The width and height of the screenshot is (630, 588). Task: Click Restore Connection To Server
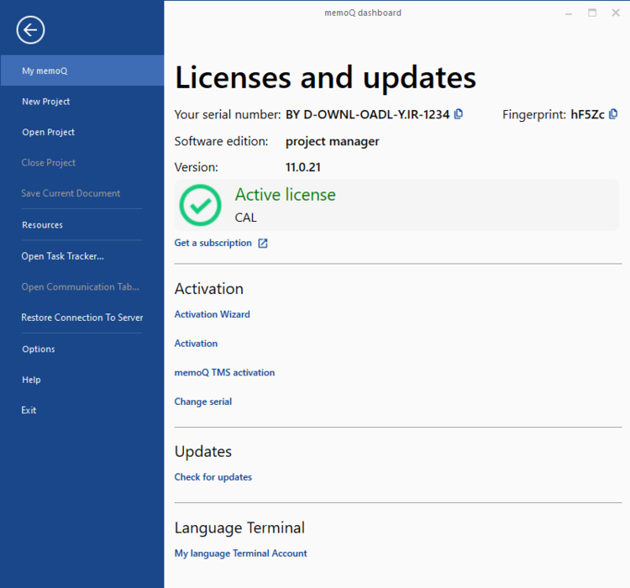pos(82,318)
